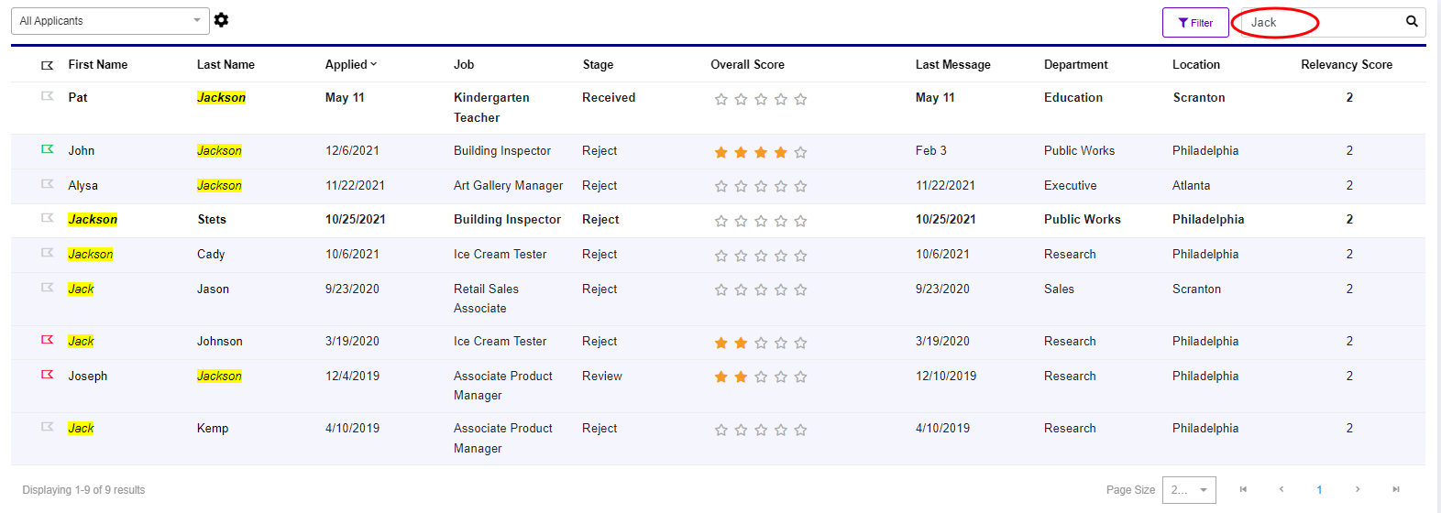Select page 1 in pagination
The width and height of the screenshot is (1441, 513).
[1319, 489]
